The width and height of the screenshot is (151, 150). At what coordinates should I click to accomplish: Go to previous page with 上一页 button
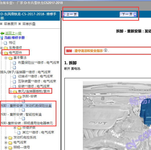click(70, 14)
